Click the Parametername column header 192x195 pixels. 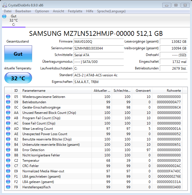point(56,91)
